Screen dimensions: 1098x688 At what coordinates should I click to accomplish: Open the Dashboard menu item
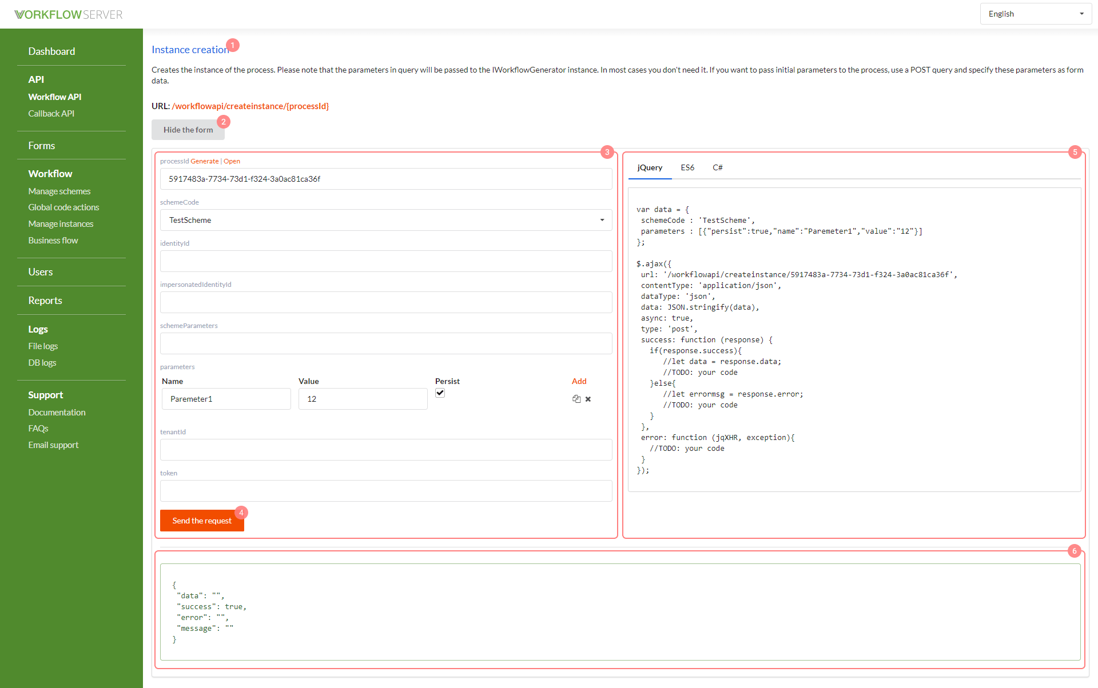pyautogui.click(x=52, y=51)
